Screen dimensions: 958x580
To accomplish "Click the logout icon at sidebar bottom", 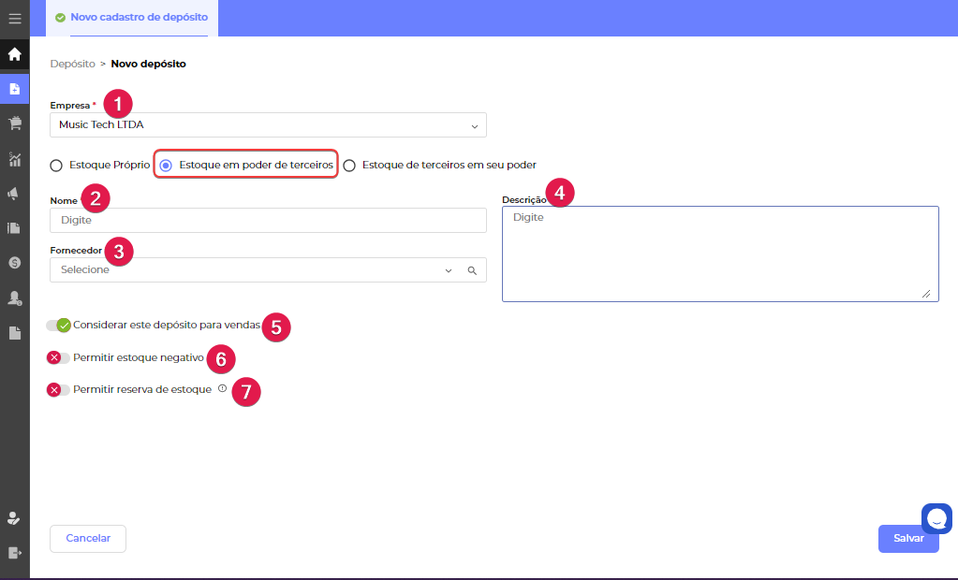I will coord(14,553).
